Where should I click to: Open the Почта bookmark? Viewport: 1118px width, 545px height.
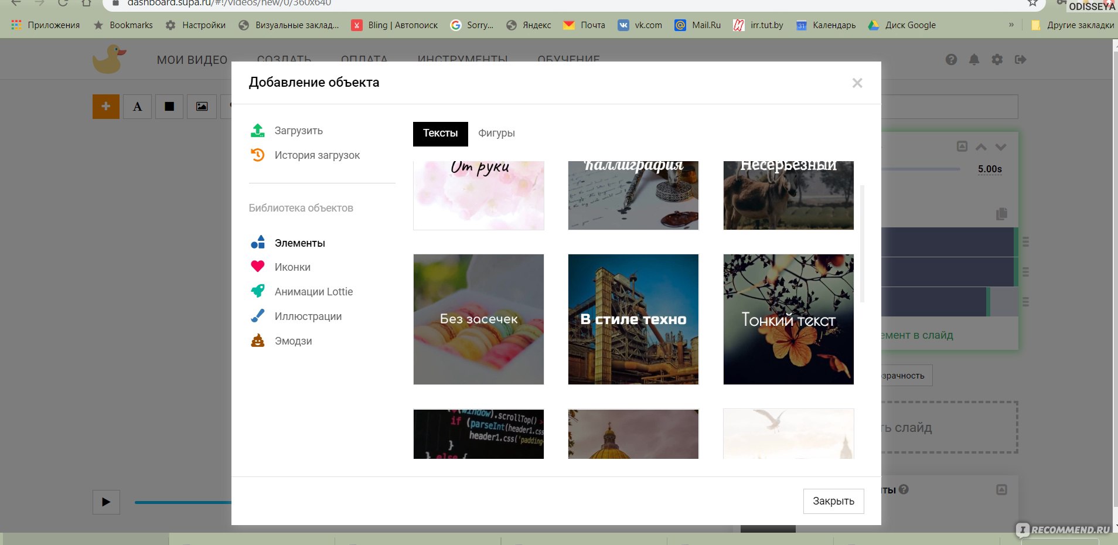tap(584, 25)
